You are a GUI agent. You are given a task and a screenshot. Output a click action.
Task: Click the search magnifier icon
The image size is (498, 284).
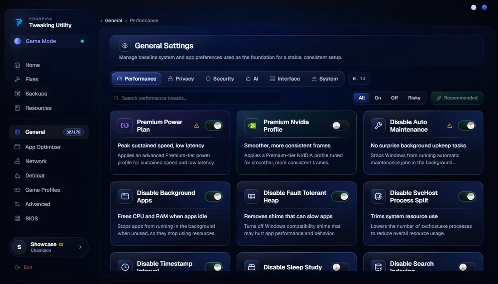116,98
